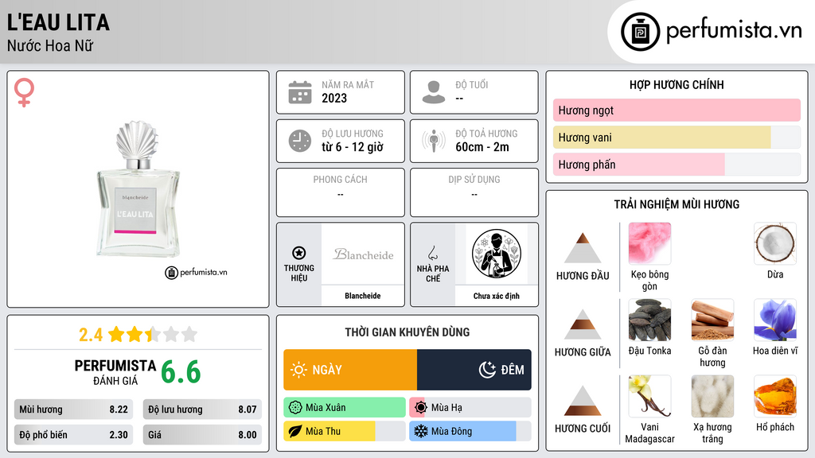Click the person silhouette icon beside Độ Tuổi
The width and height of the screenshot is (815, 458).
434,92
